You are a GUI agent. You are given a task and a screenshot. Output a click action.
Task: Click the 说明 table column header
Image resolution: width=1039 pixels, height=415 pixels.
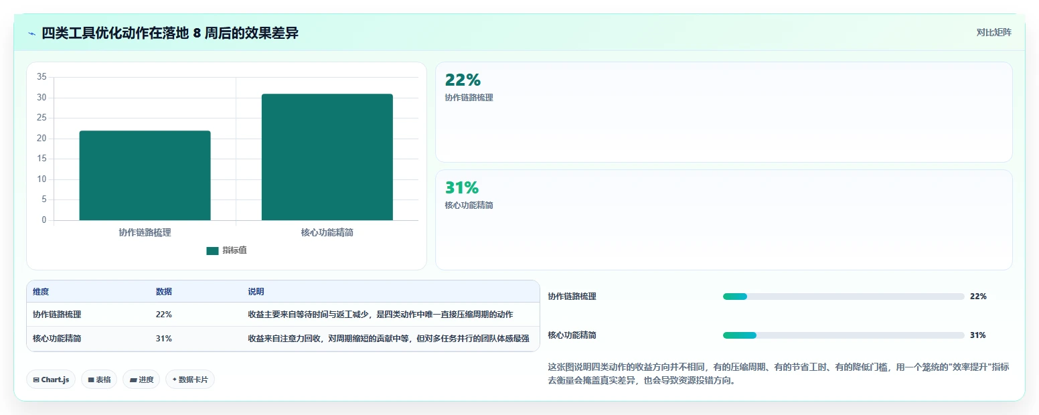tap(256, 292)
